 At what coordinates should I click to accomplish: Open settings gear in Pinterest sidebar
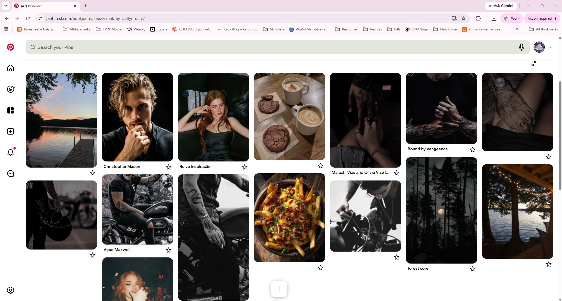tap(11, 290)
